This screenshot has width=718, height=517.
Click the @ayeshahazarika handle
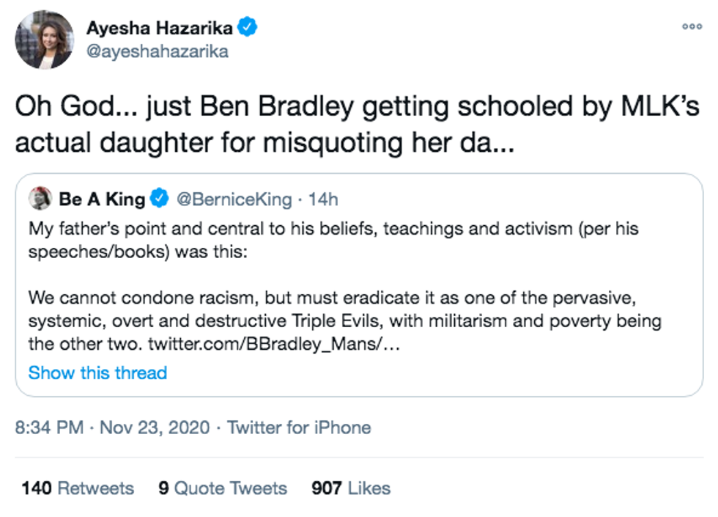click(x=158, y=51)
